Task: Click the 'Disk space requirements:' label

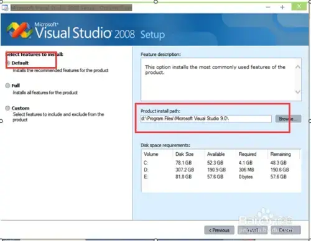Action: point(165,145)
